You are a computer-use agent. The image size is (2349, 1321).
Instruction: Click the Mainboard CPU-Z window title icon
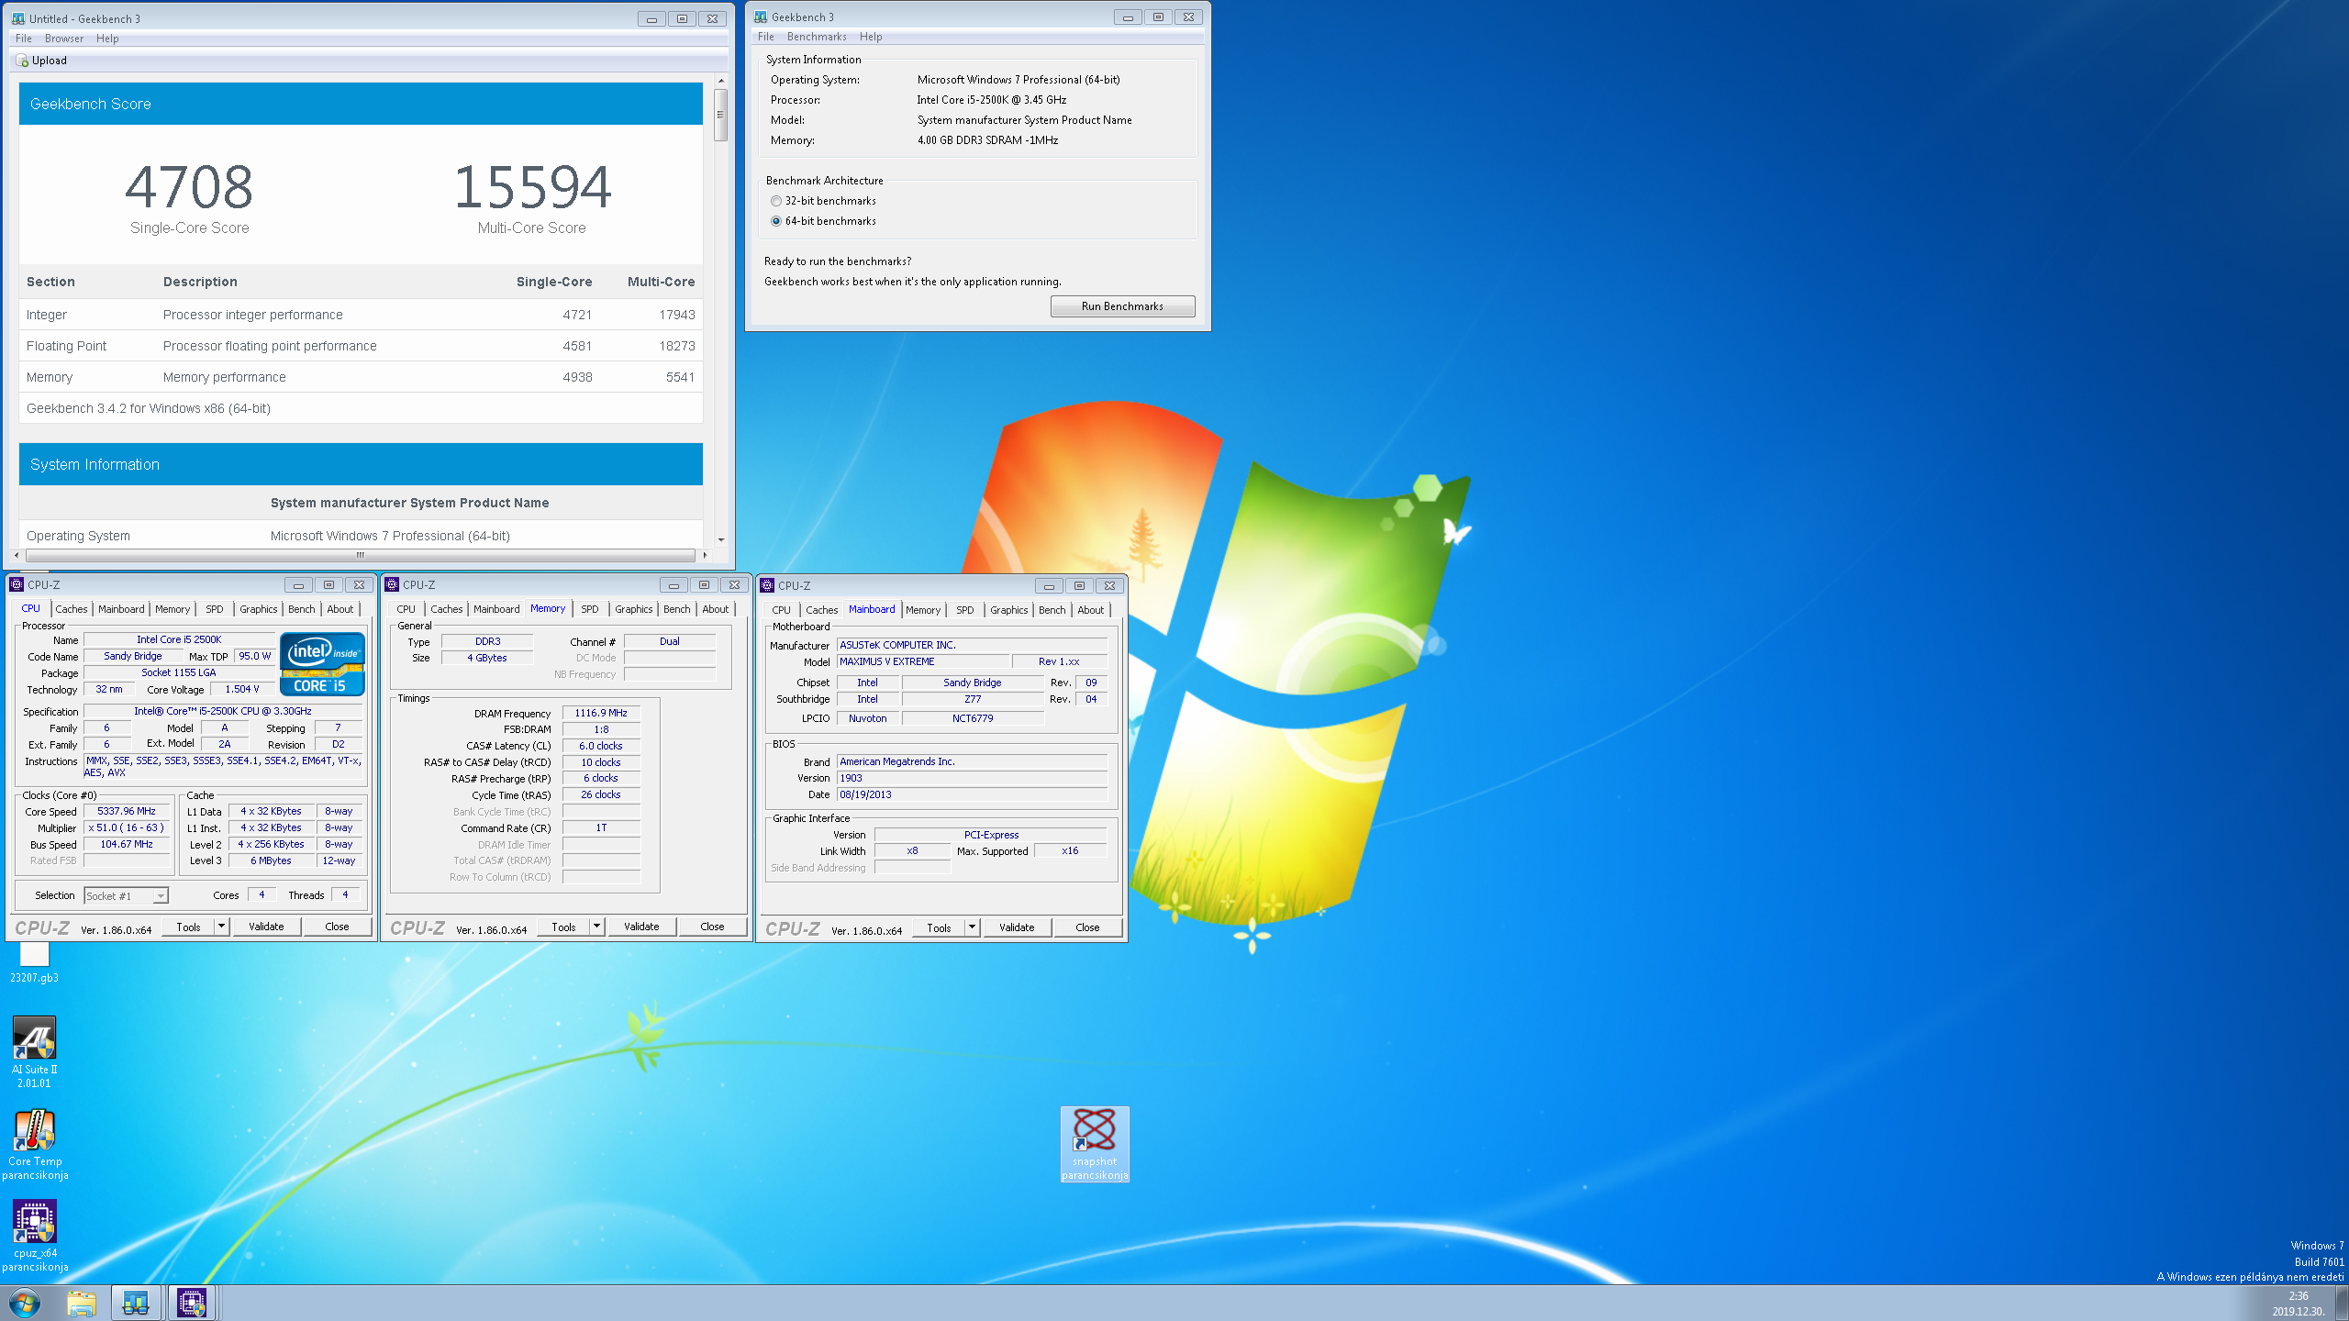pyautogui.click(x=767, y=585)
